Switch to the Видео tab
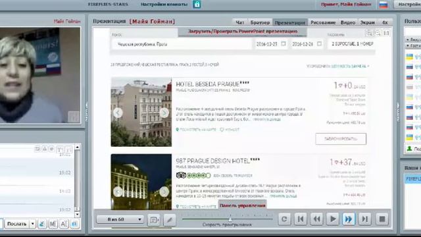 [x=348, y=22]
